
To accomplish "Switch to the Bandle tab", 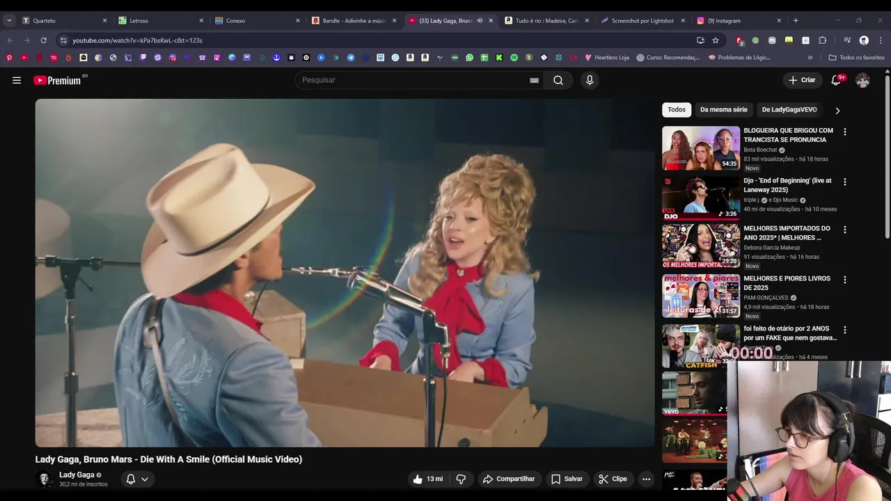I will 353,20.
